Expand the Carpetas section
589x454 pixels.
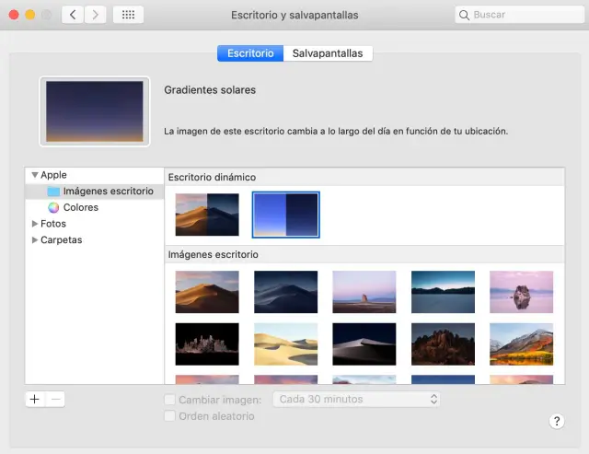[35, 240]
